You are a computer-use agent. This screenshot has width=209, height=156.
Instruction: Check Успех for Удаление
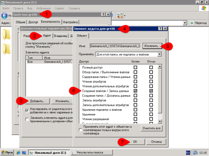pyautogui.click(x=135, y=114)
